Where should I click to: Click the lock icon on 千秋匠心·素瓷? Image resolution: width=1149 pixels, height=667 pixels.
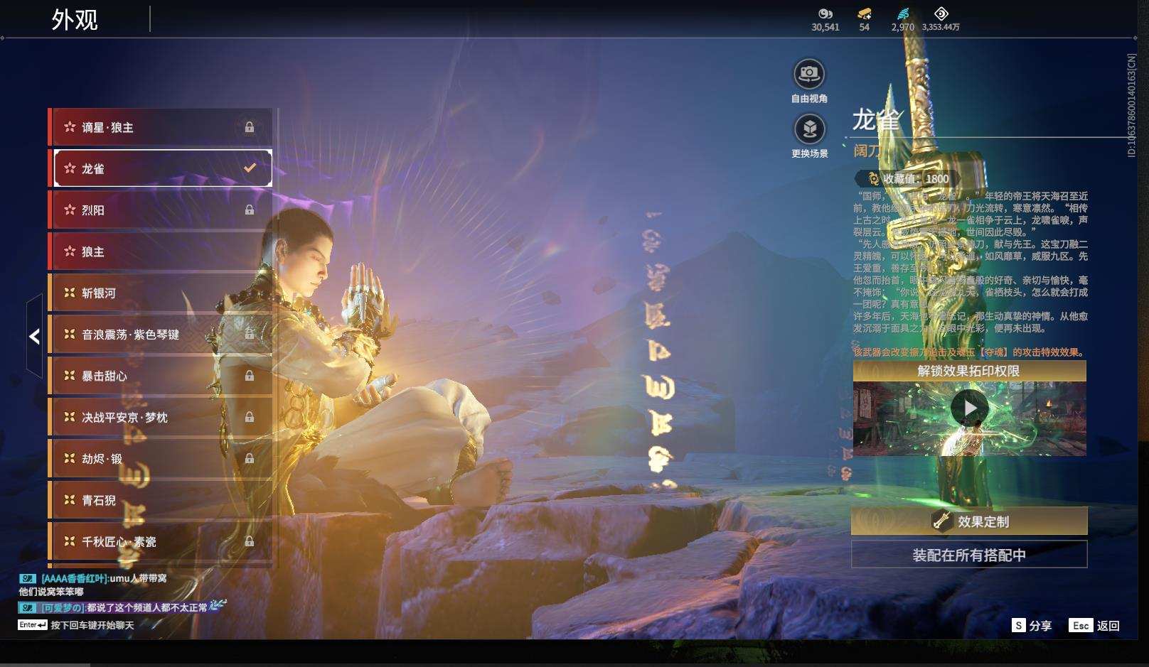click(x=250, y=541)
